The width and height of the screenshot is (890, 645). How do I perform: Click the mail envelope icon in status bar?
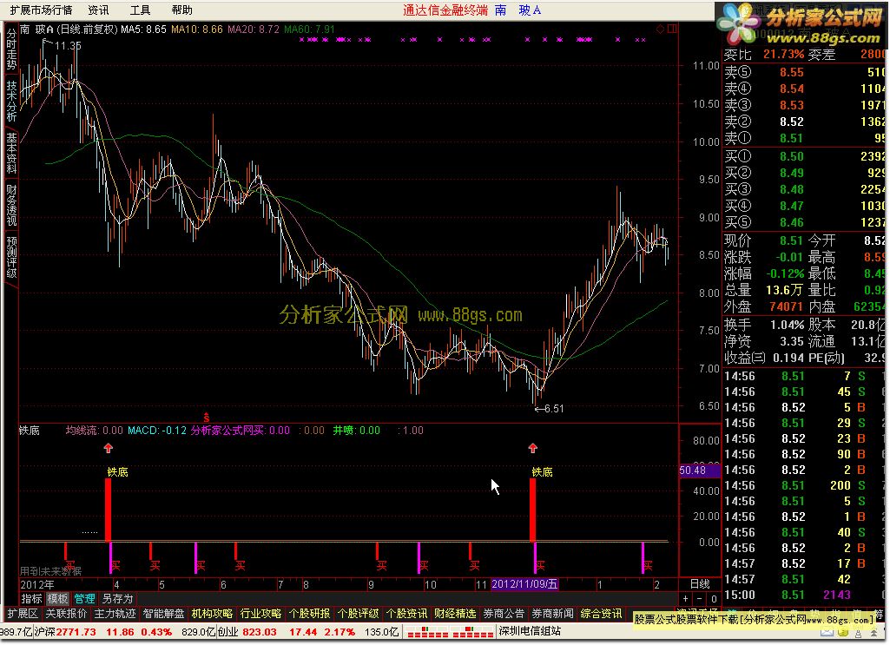point(827,632)
